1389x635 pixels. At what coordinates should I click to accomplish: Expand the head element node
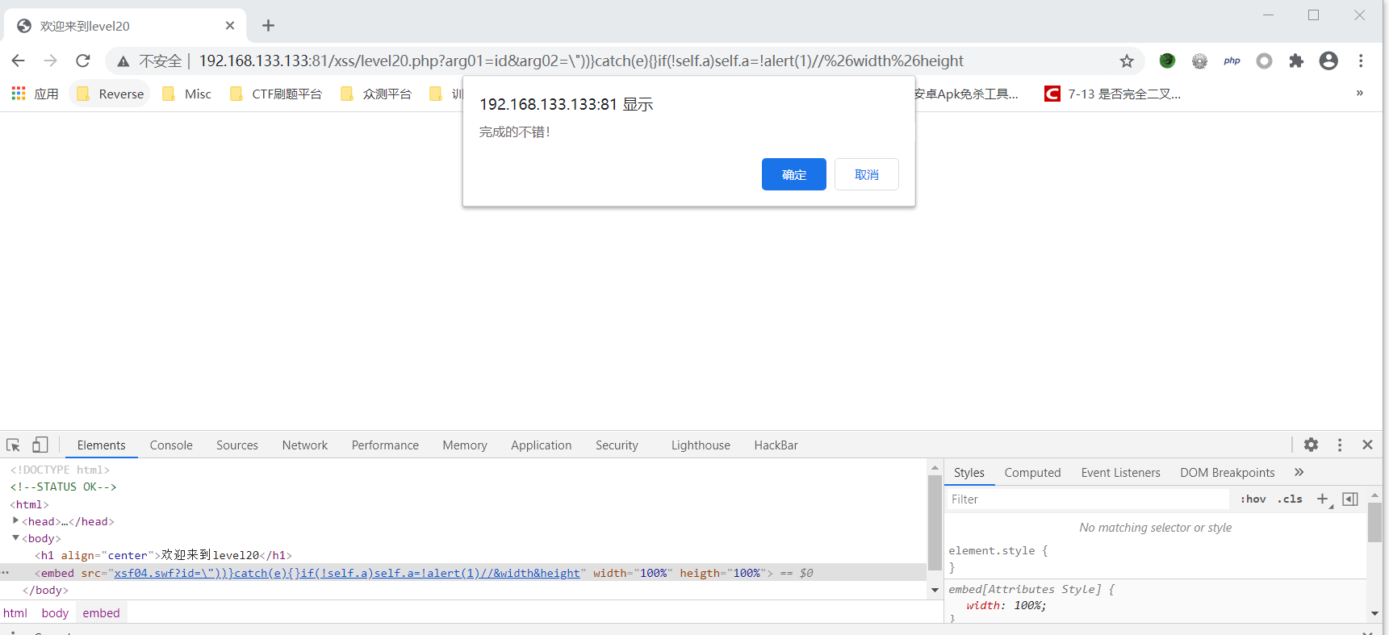point(15,521)
